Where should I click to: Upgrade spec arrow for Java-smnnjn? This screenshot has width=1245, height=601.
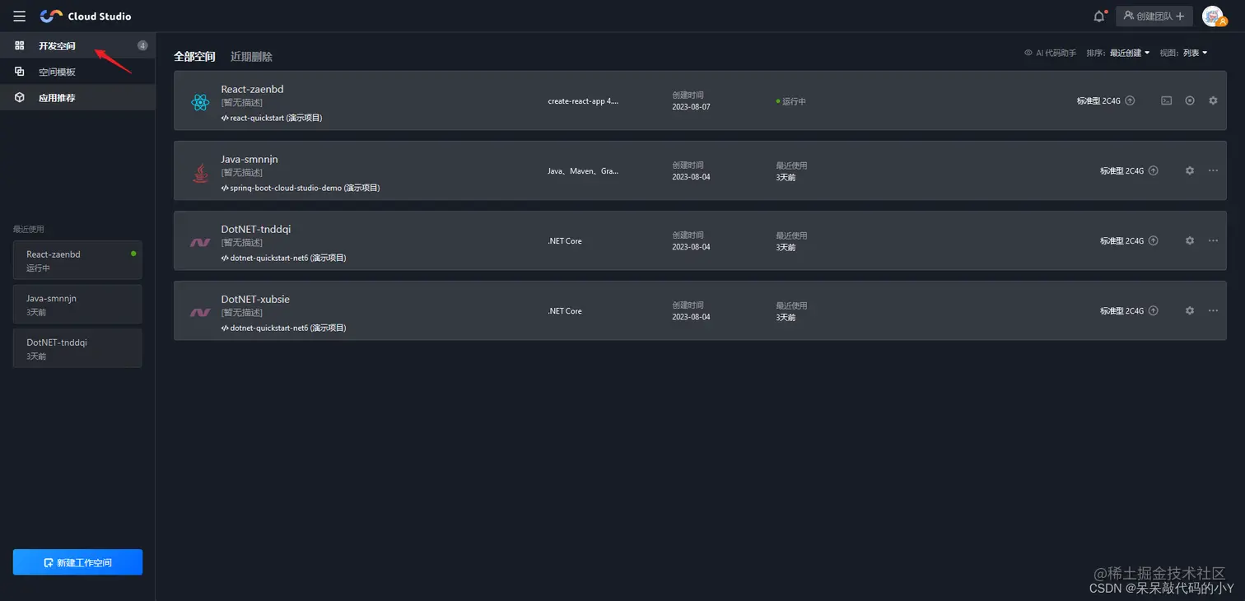click(1153, 170)
